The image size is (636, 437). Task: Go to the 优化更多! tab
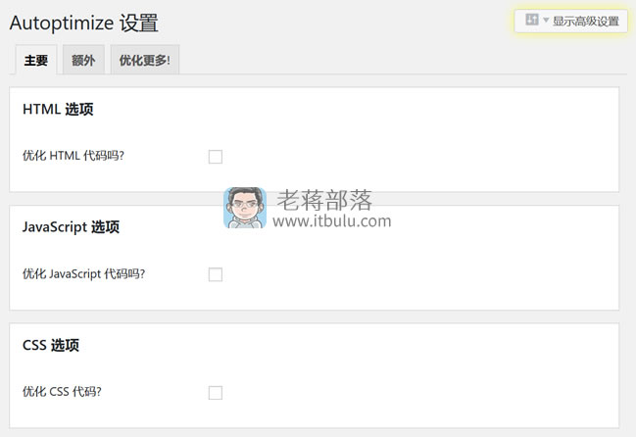point(145,60)
